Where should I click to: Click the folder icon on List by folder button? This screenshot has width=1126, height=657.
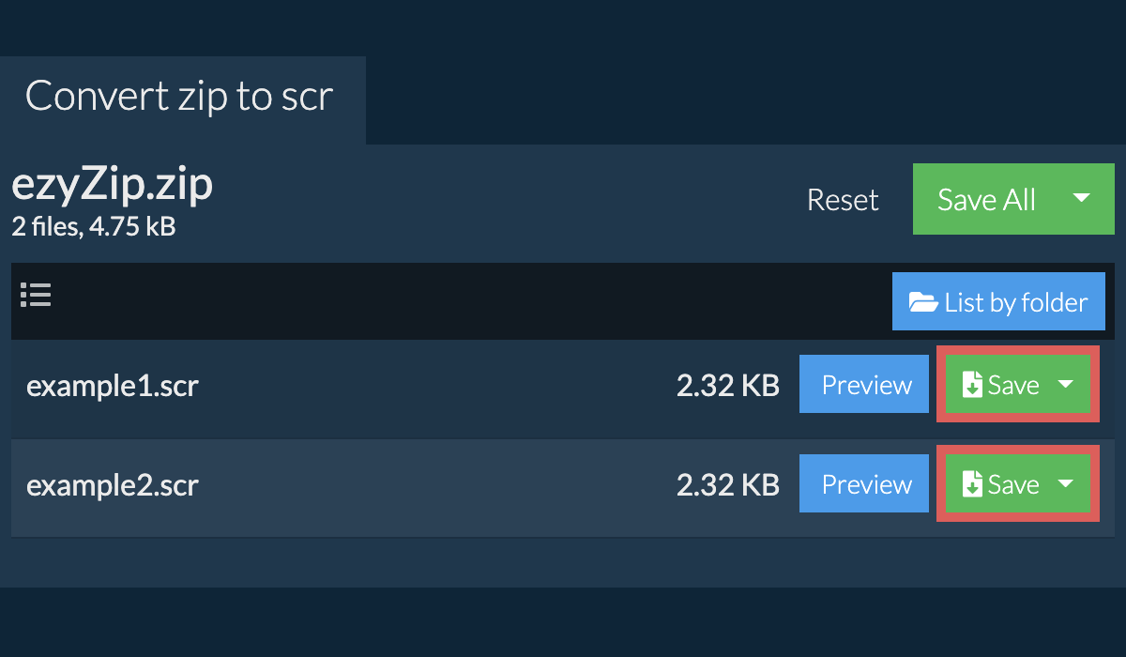tap(925, 301)
